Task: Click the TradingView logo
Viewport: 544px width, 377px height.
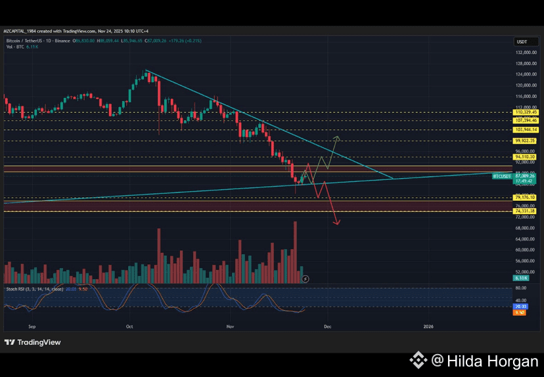Action: (33, 342)
